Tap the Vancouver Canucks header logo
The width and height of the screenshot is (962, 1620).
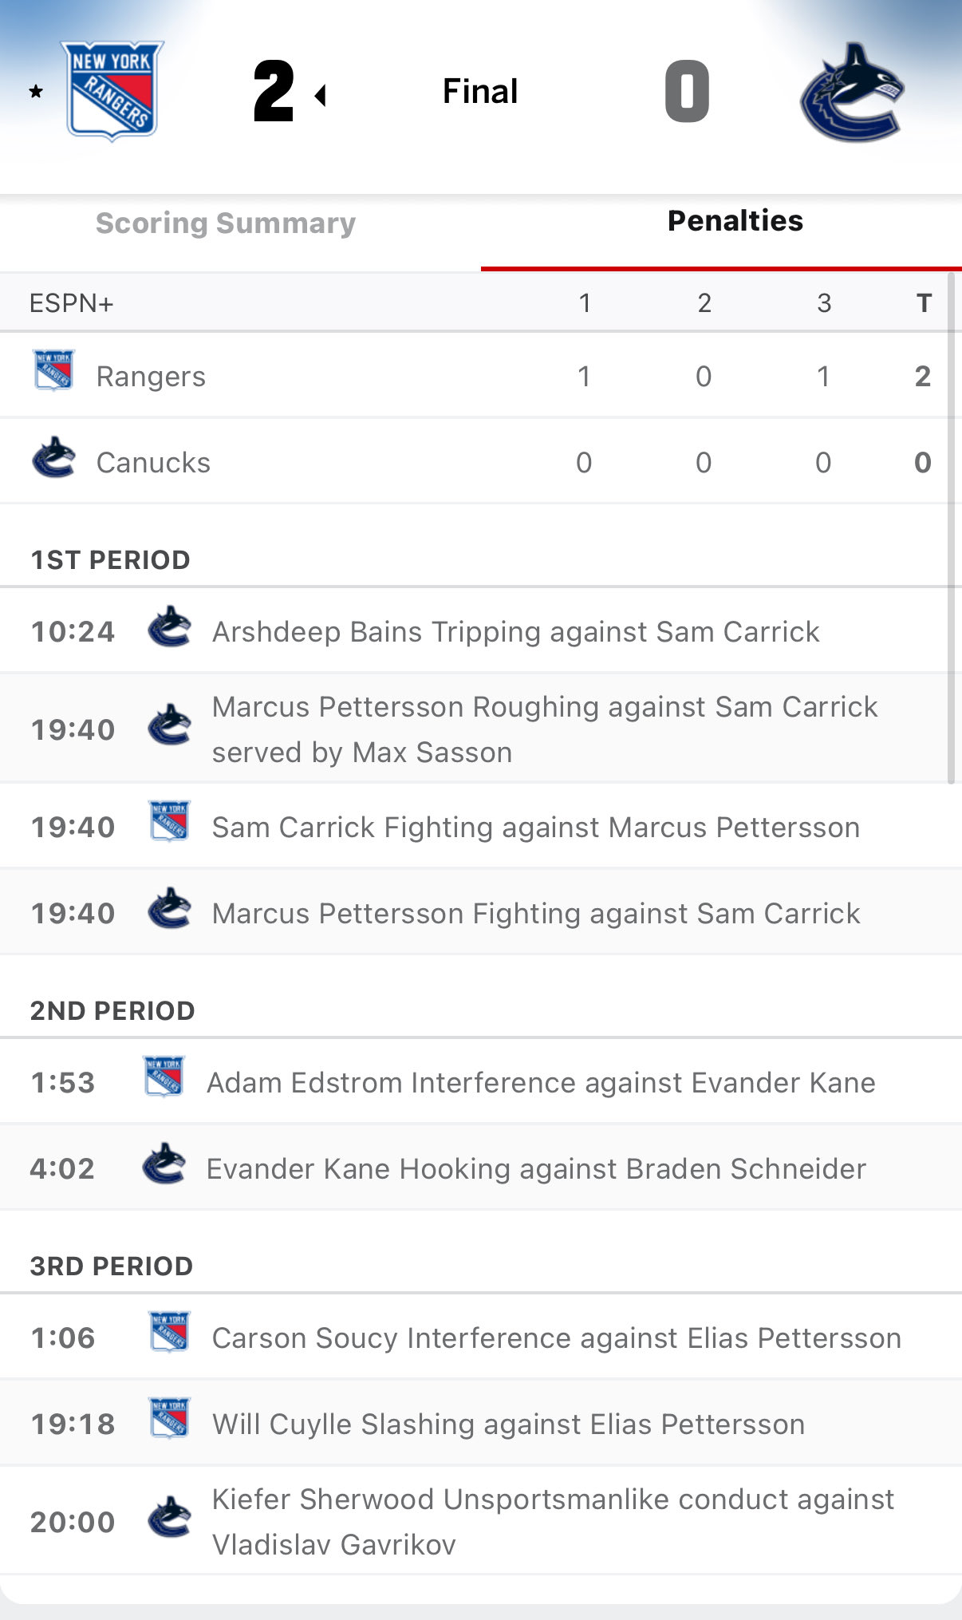(851, 92)
